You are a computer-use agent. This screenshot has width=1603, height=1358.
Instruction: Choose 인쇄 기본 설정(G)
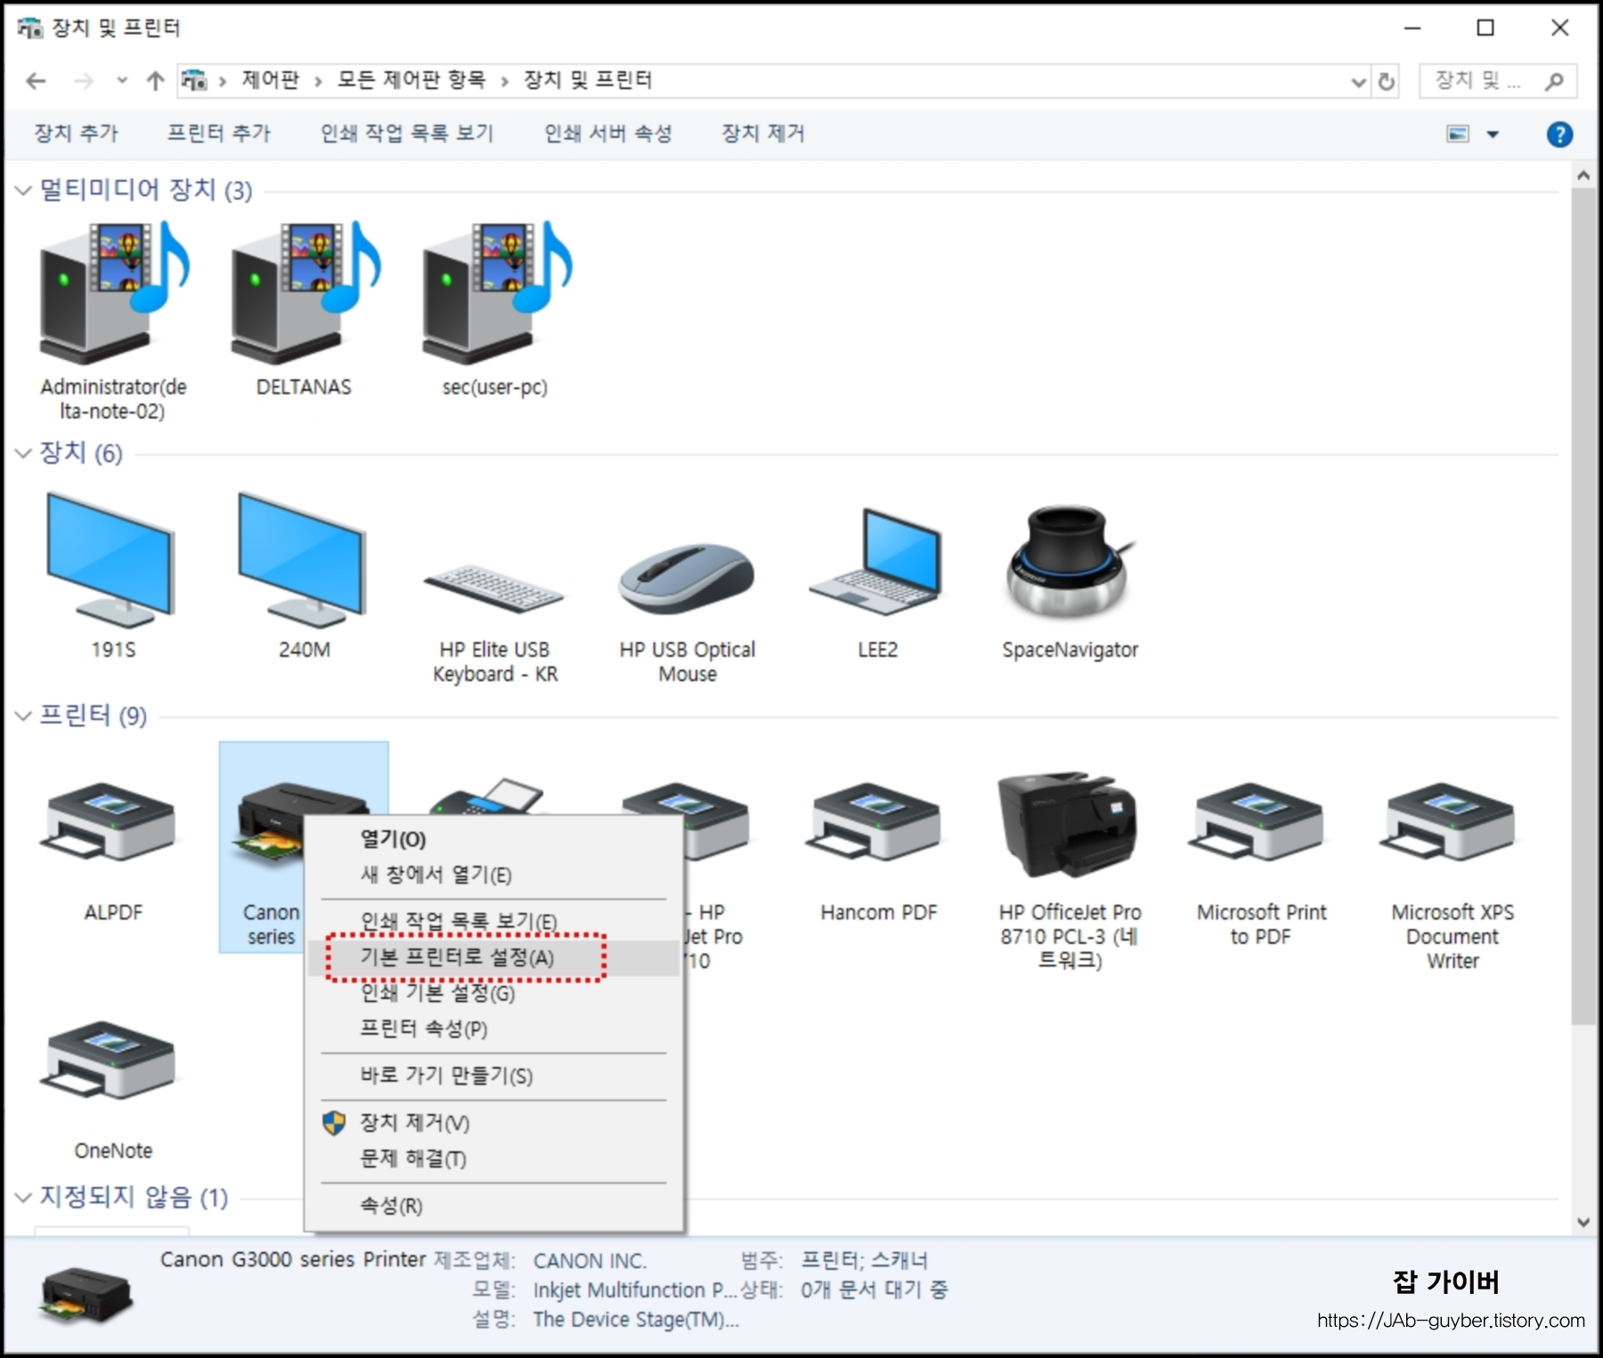click(494, 994)
